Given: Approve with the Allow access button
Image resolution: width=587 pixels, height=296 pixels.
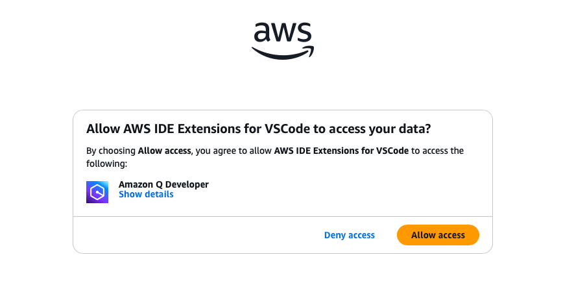Looking at the screenshot, I should (x=438, y=235).
